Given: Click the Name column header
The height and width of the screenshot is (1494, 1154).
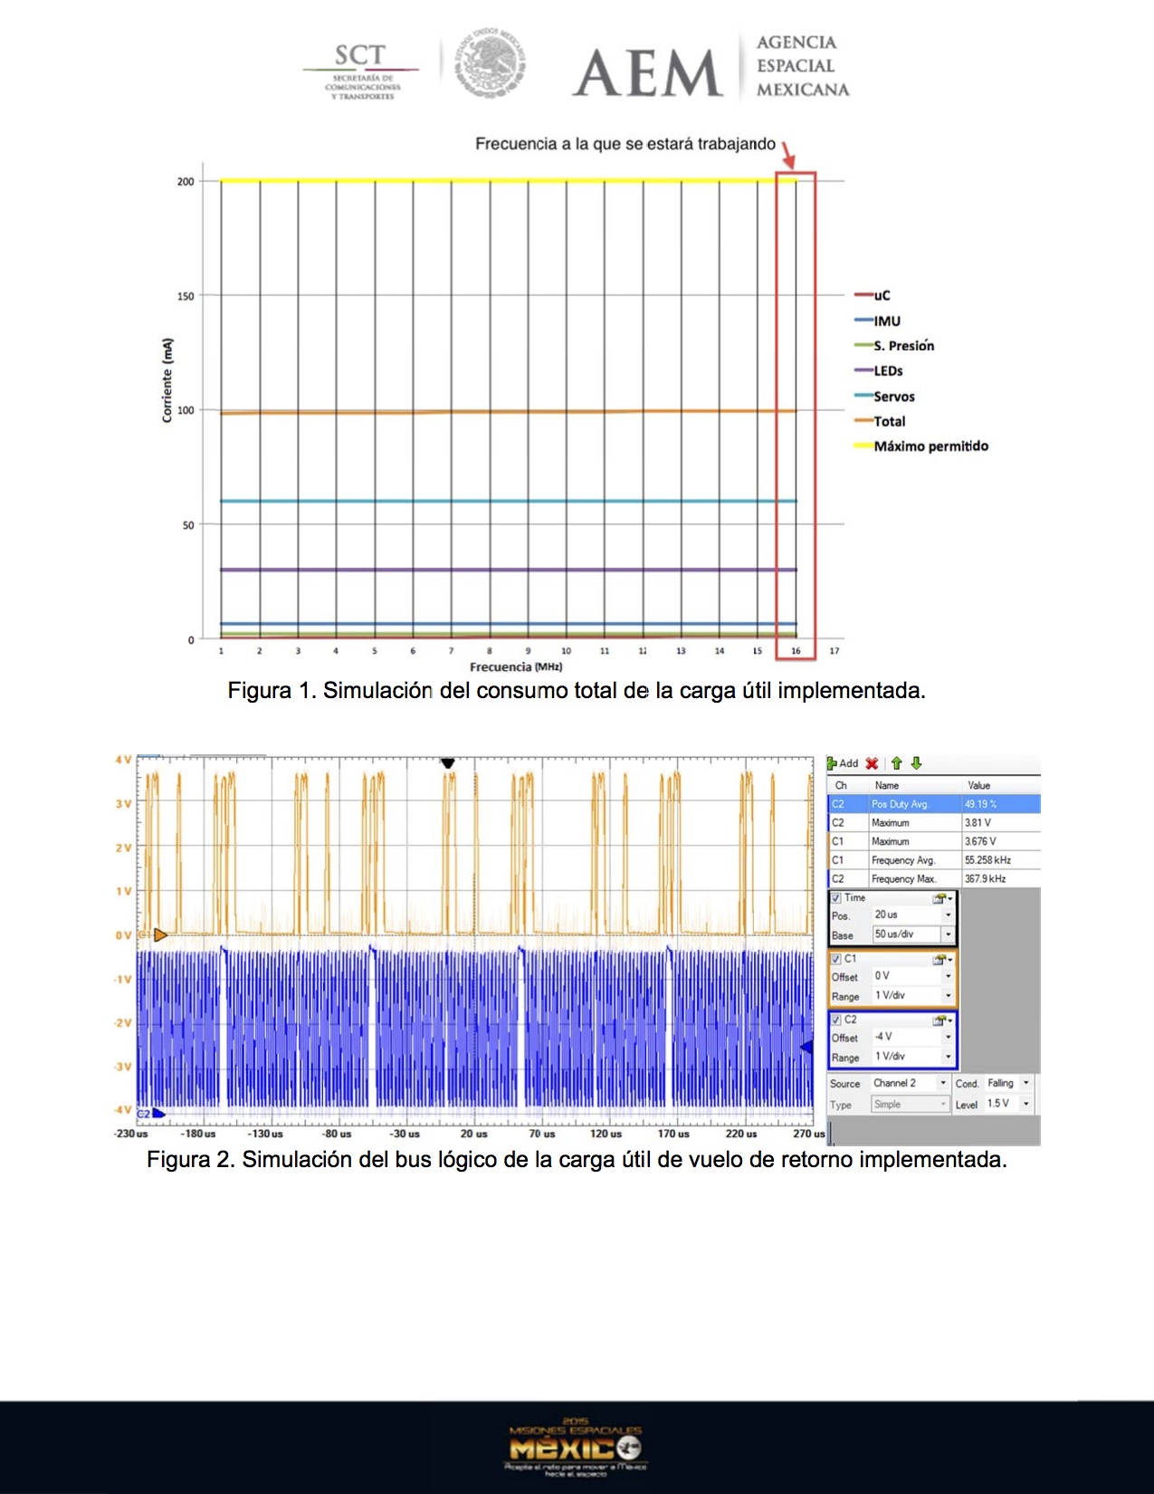Looking at the screenshot, I should click(887, 785).
